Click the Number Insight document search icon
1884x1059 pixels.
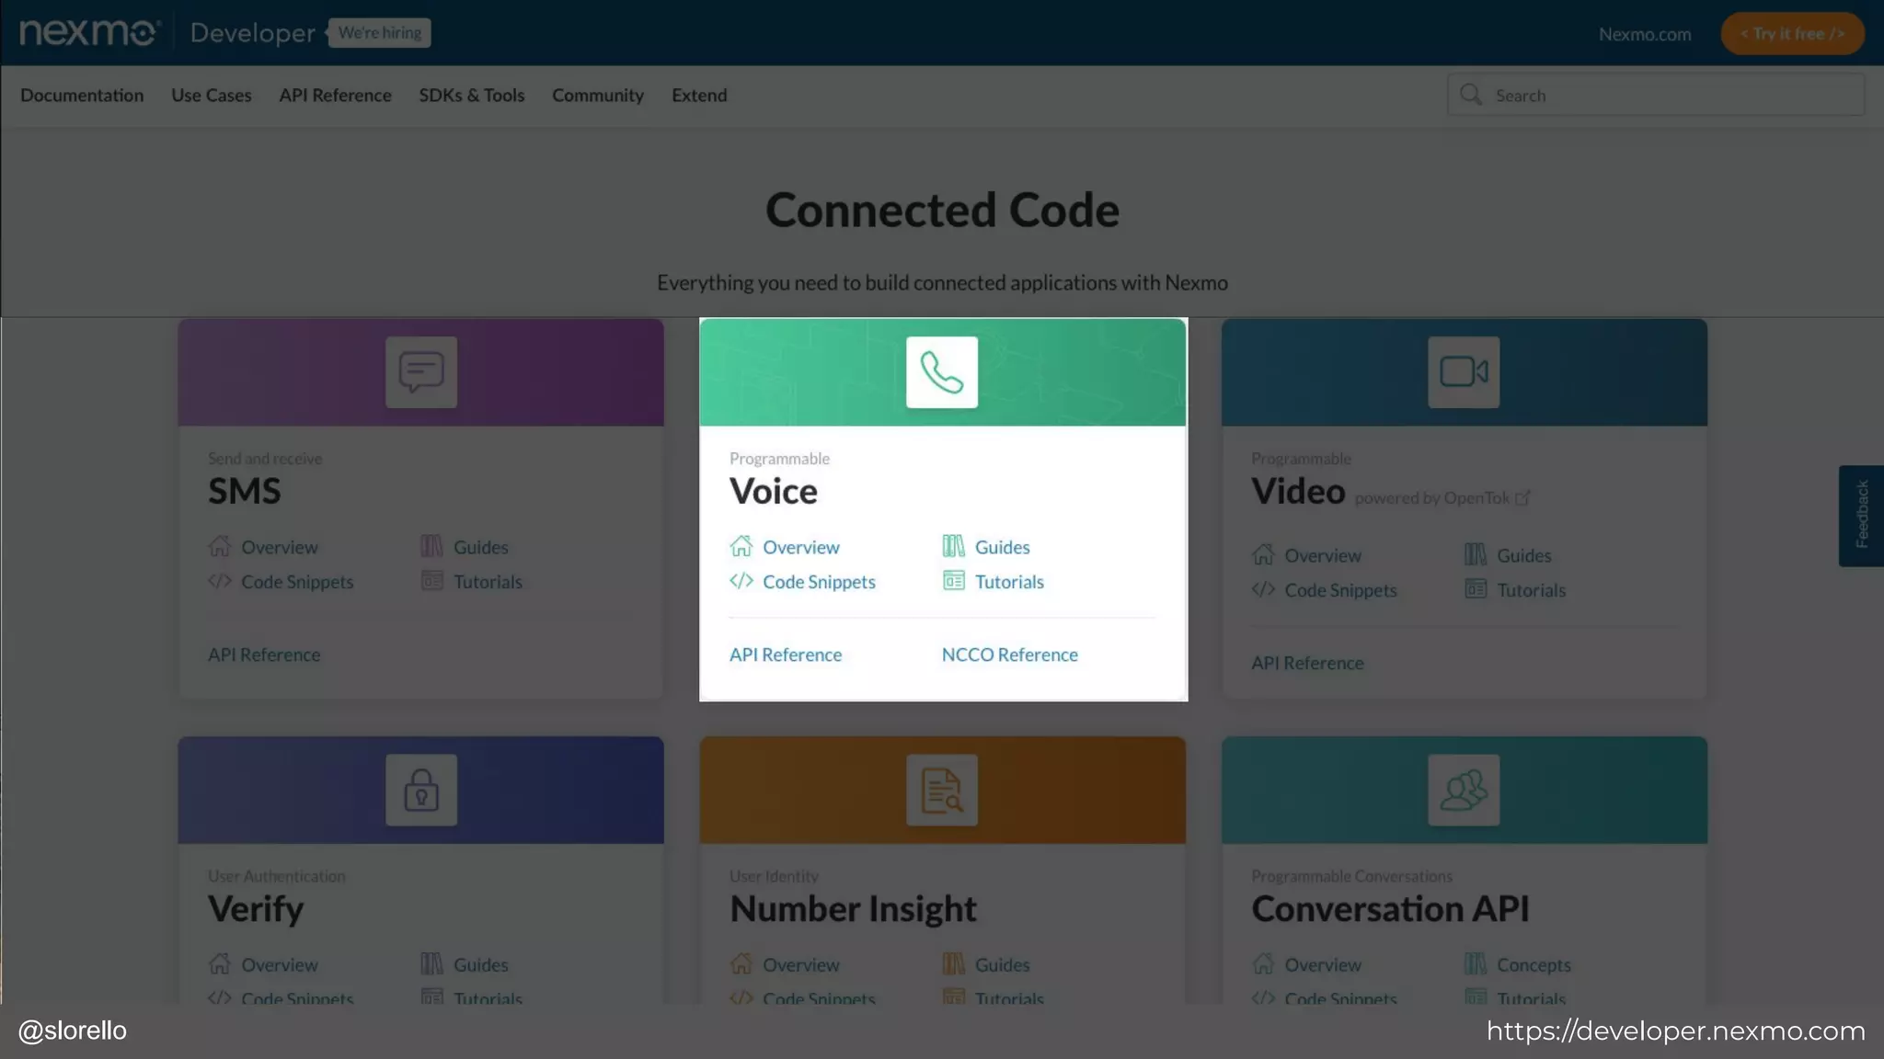(x=942, y=790)
